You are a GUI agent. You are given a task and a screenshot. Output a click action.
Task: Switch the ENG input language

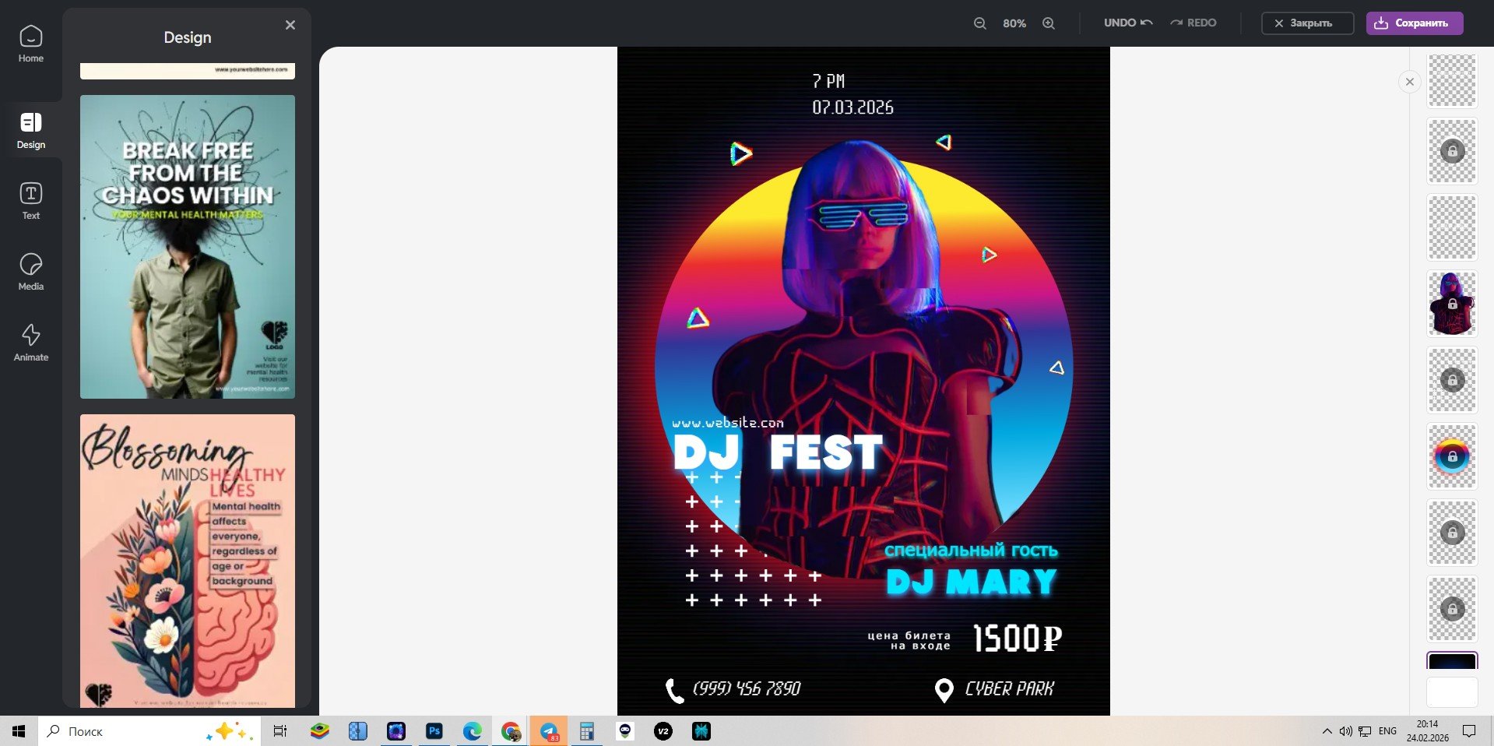[x=1387, y=731]
